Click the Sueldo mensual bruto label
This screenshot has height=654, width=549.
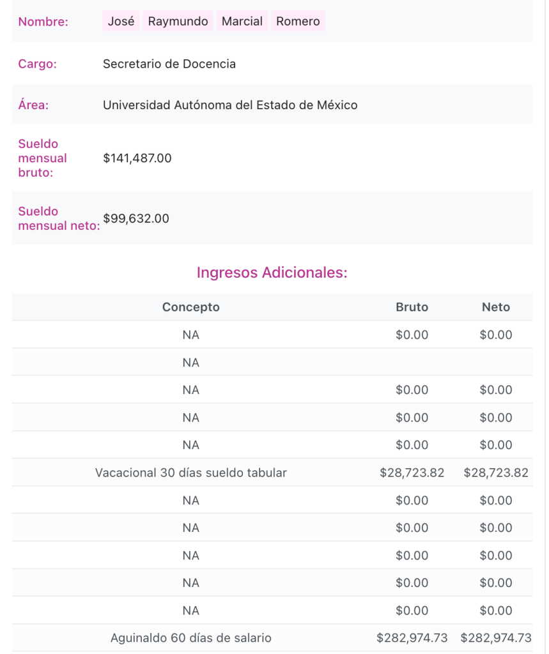pos(42,158)
